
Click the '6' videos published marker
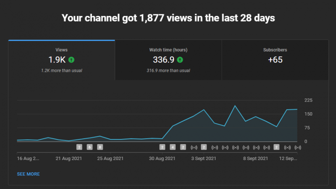(x=89, y=147)
